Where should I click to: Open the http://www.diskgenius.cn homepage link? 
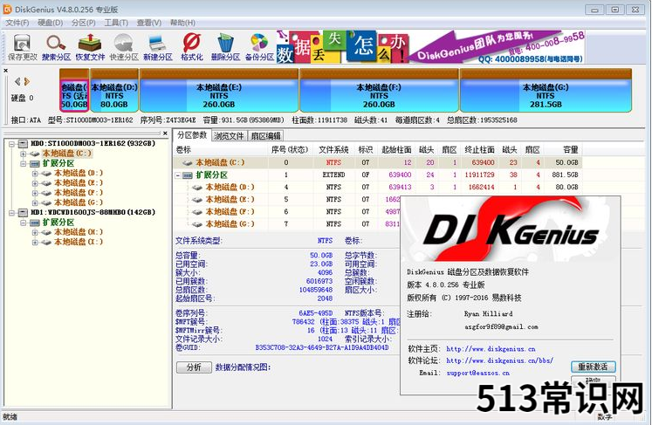(x=491, y=349)
